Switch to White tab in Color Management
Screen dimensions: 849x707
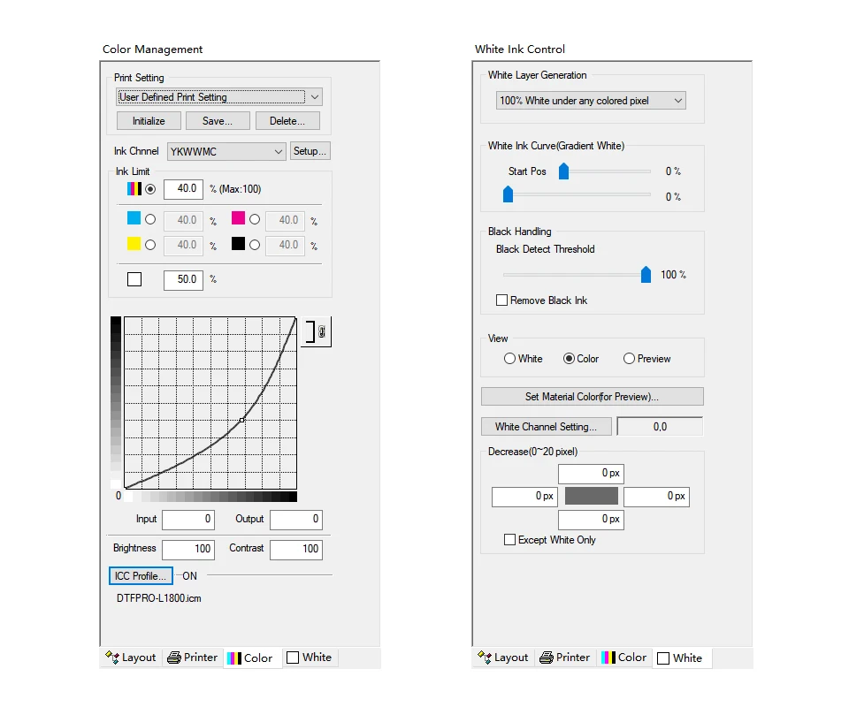[x=310, y=658]
